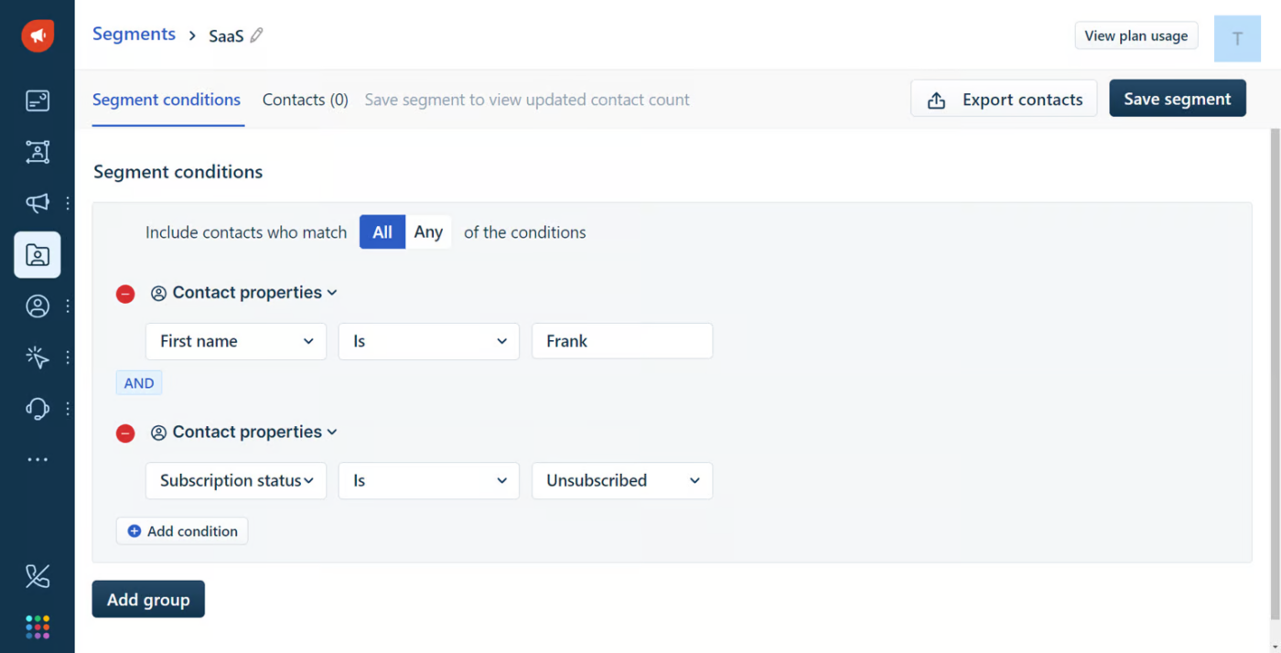
Task: Click the pencil icon to rename SaaS
Action: coord(257,36)
